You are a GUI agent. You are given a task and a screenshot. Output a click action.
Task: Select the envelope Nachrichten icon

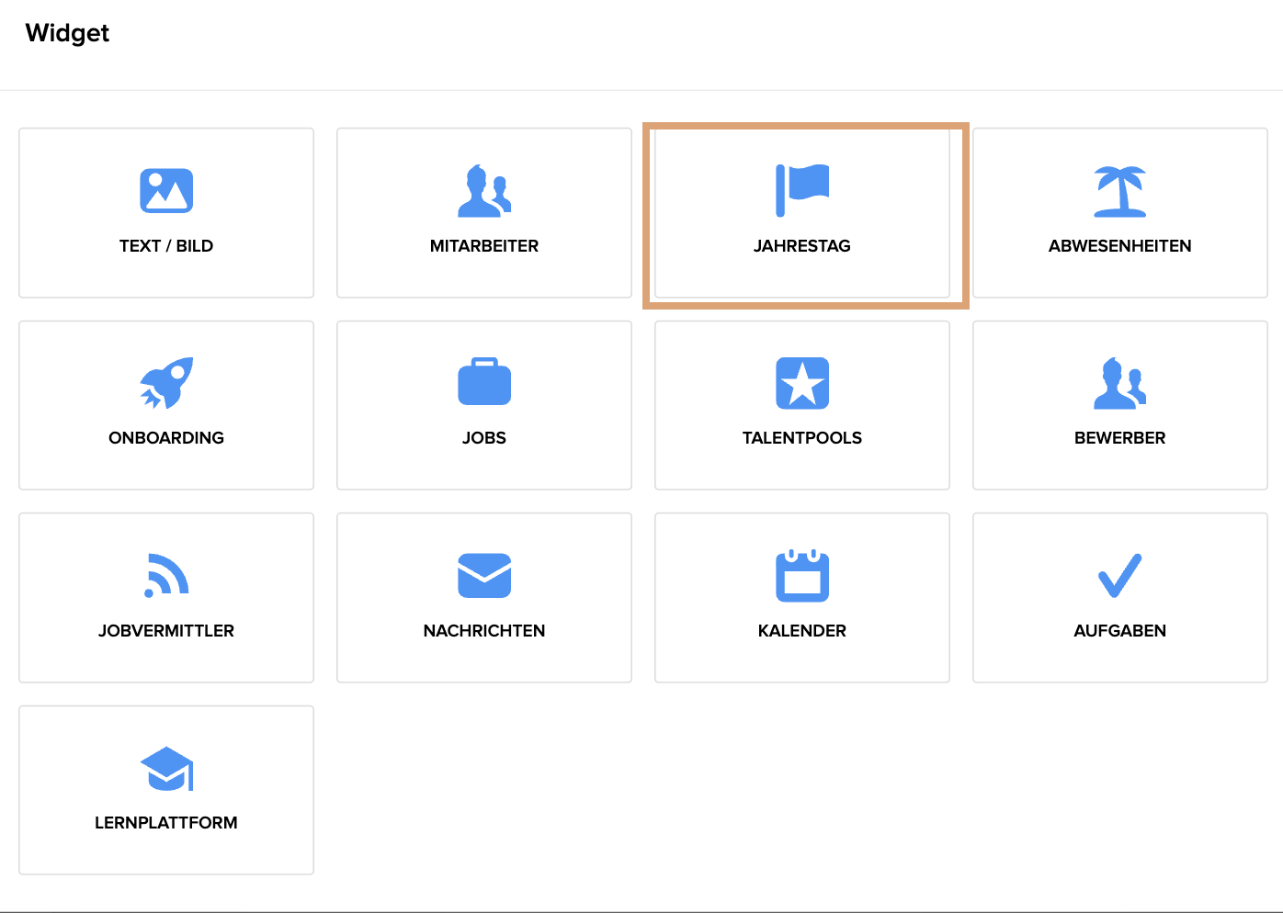tap(484, 575)
